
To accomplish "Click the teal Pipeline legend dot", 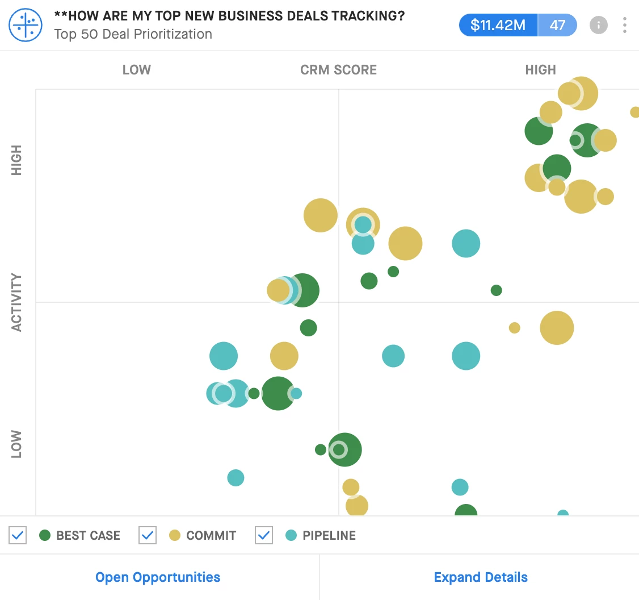I will pyautogui.click(x=291, y=535).
